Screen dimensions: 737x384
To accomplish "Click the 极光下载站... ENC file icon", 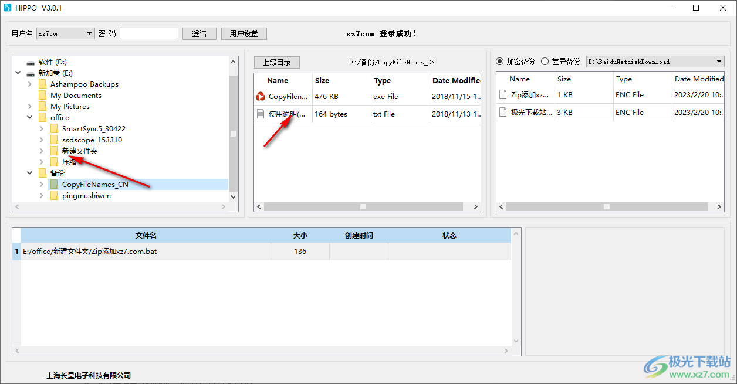I will [x=502, y=113].
